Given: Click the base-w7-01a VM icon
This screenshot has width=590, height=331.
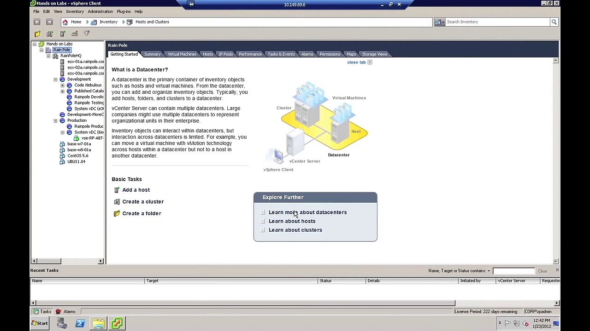Looking at the screenshot, I should coord(62,144).
